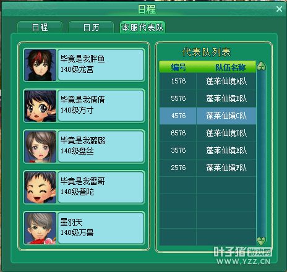Screen dimensions: 287x272
Task: Switch to the 日历 tab
Action: click(x=91, y=27)
